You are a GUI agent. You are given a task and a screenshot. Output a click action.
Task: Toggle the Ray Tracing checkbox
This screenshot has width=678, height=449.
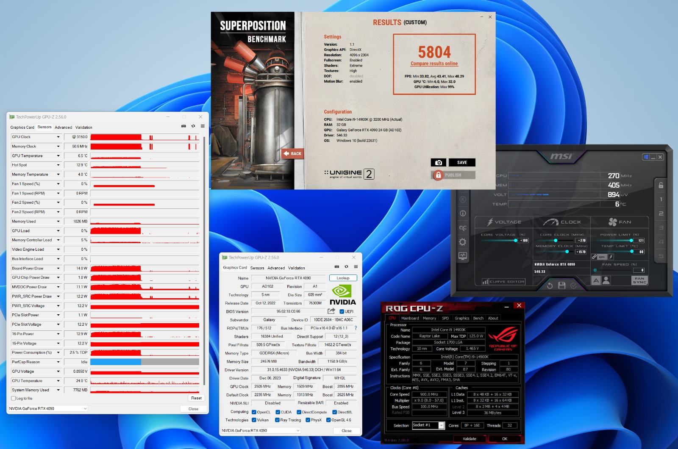pos(278,420)
